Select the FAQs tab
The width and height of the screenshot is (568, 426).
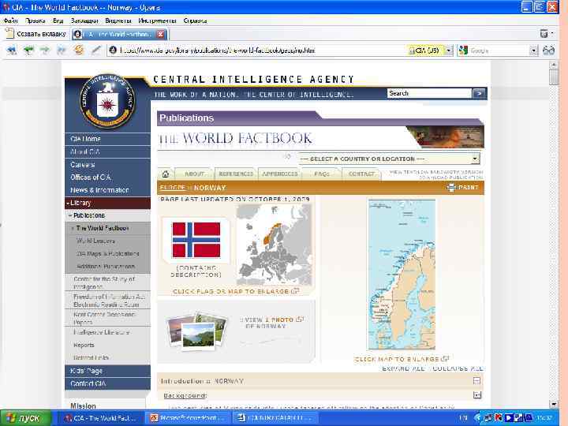point(322,174)
